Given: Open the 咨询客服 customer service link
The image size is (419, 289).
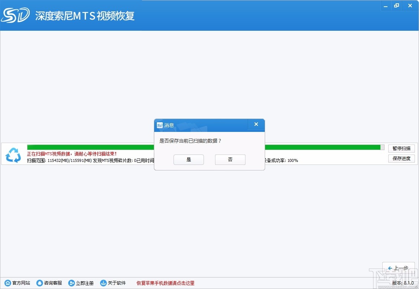Looking at the screenshot, I should pos(52,283).
